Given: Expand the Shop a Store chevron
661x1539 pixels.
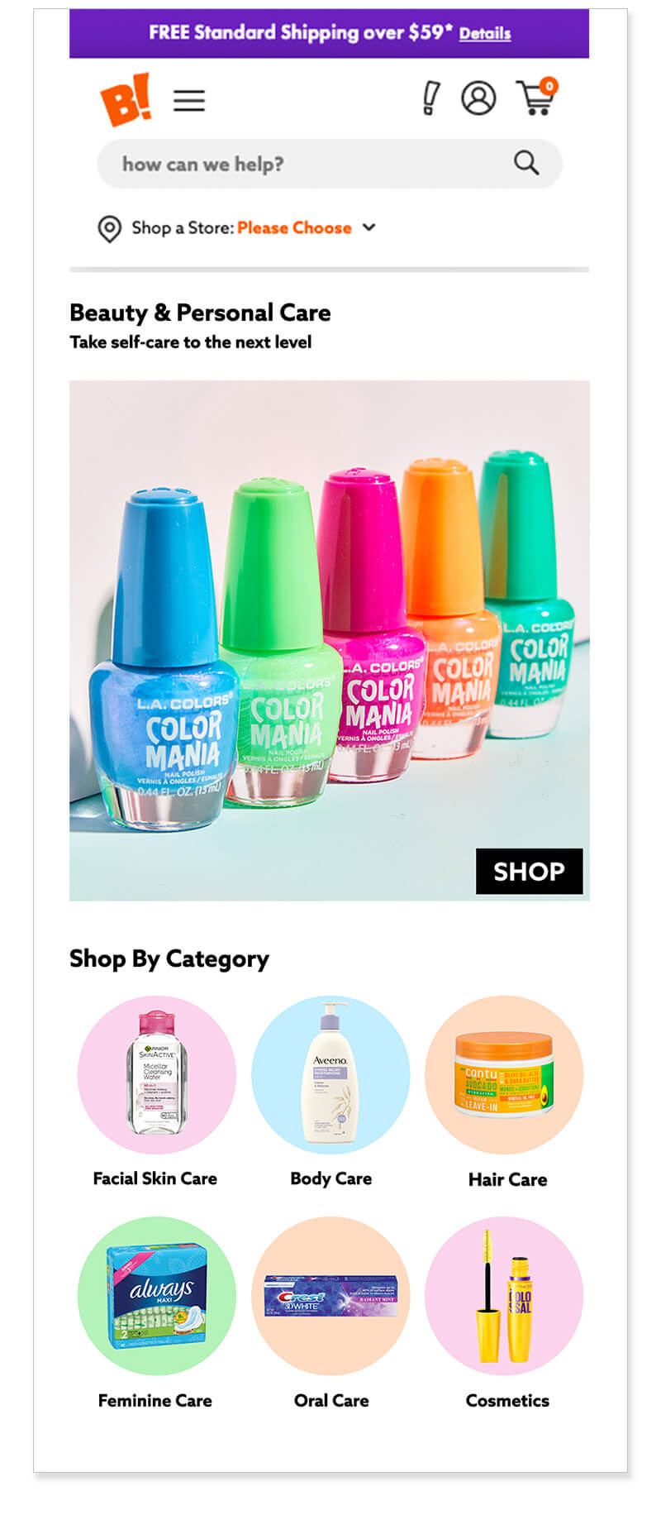Looking at the screenshot, I should coord(369,227).
